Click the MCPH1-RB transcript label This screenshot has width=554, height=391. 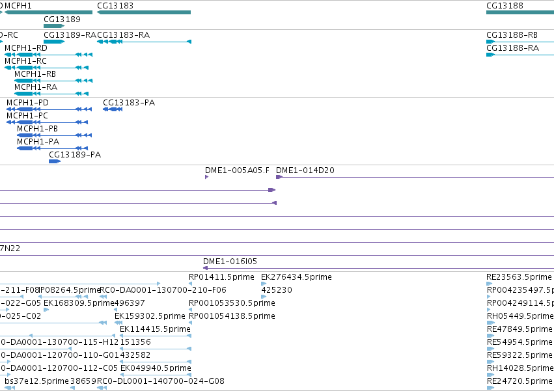35,74
